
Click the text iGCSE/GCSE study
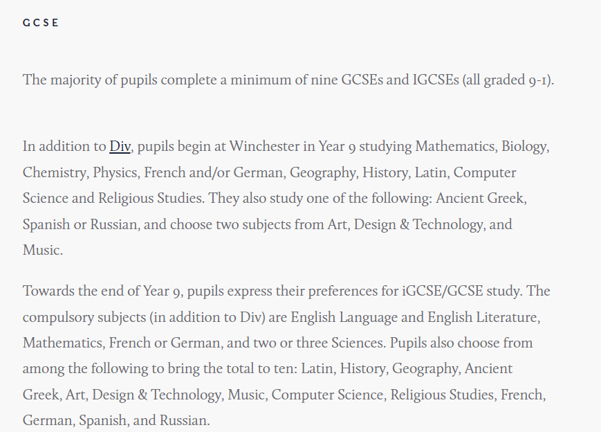pos(462,291)
